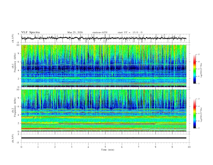Click the time axis tick label "10"
Screen dimensions: 213x165
[x=189, y=147]
